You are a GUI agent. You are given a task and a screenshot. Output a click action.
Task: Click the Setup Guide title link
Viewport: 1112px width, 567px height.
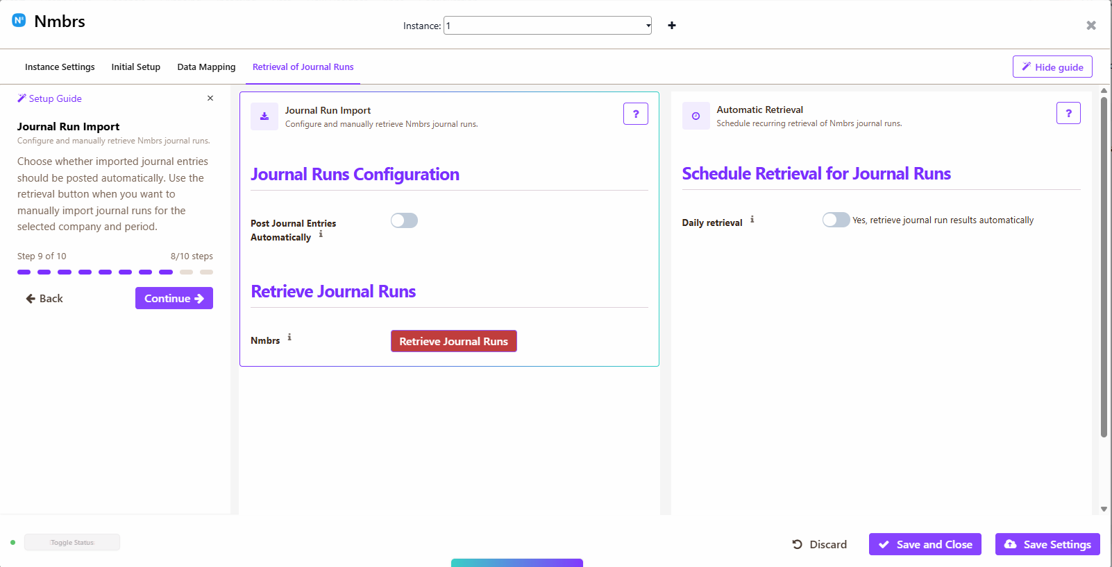[x=56, y=98]
